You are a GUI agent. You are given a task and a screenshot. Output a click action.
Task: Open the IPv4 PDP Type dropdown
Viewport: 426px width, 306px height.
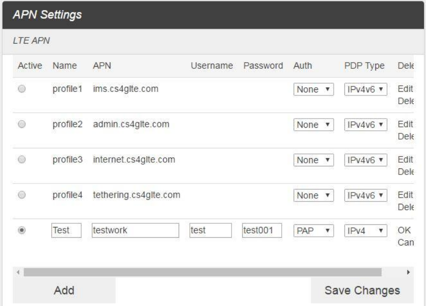[x=365, y=231]
